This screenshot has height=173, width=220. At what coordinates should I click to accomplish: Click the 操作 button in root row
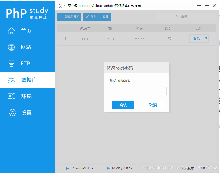coord(196,39)
